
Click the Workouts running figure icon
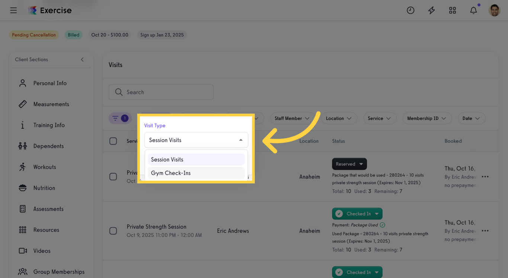23,167
